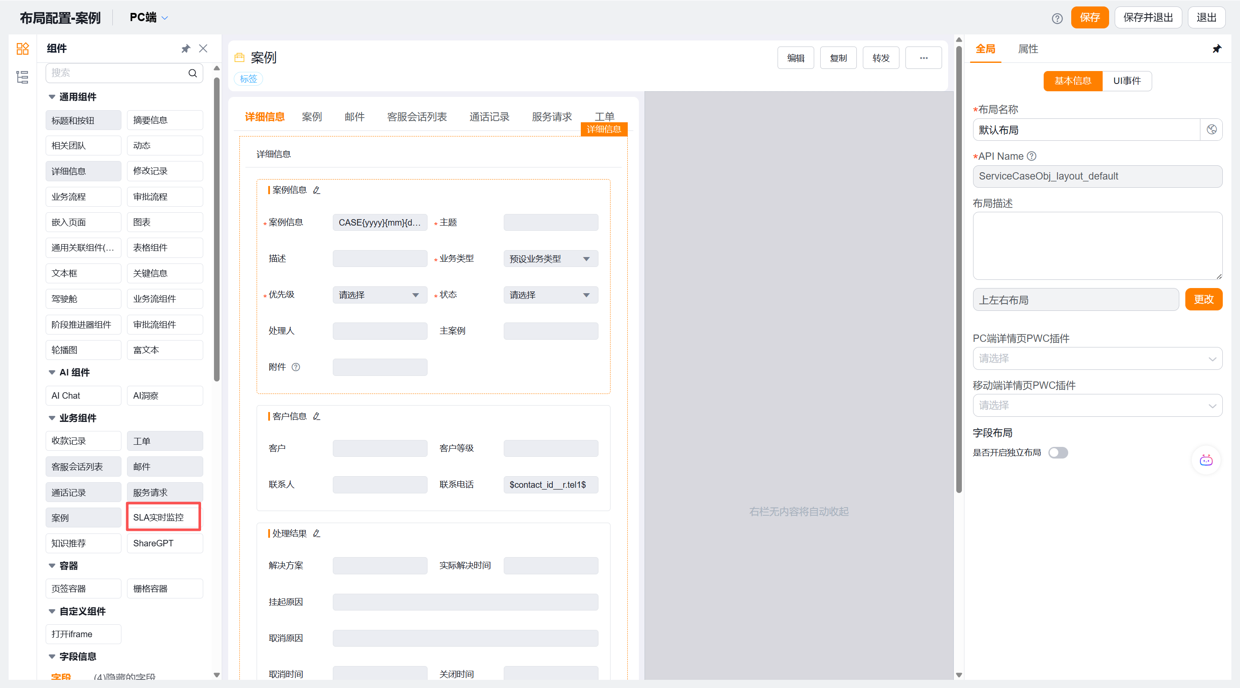Viewport: 1240px width, 688px height.
Task: Click the help question mark icon
Action: click(x=1057, y=18)
